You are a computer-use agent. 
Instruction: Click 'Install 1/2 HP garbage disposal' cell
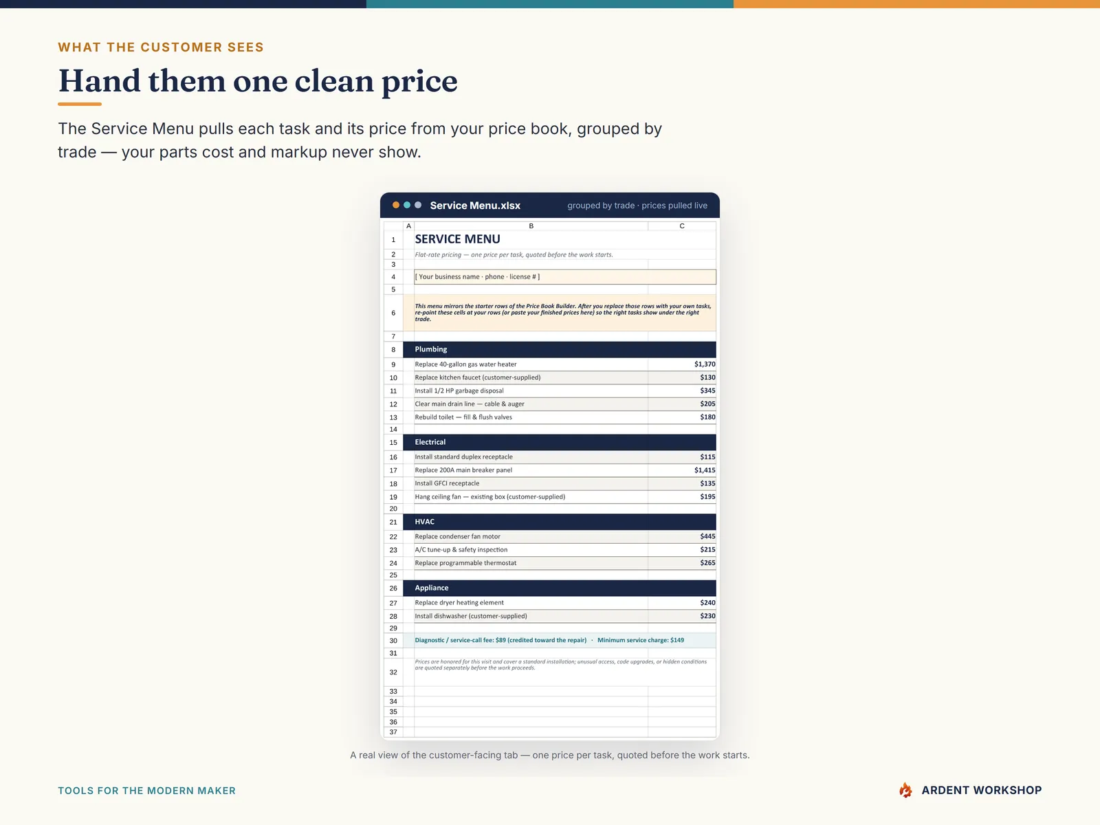point(531,390)
